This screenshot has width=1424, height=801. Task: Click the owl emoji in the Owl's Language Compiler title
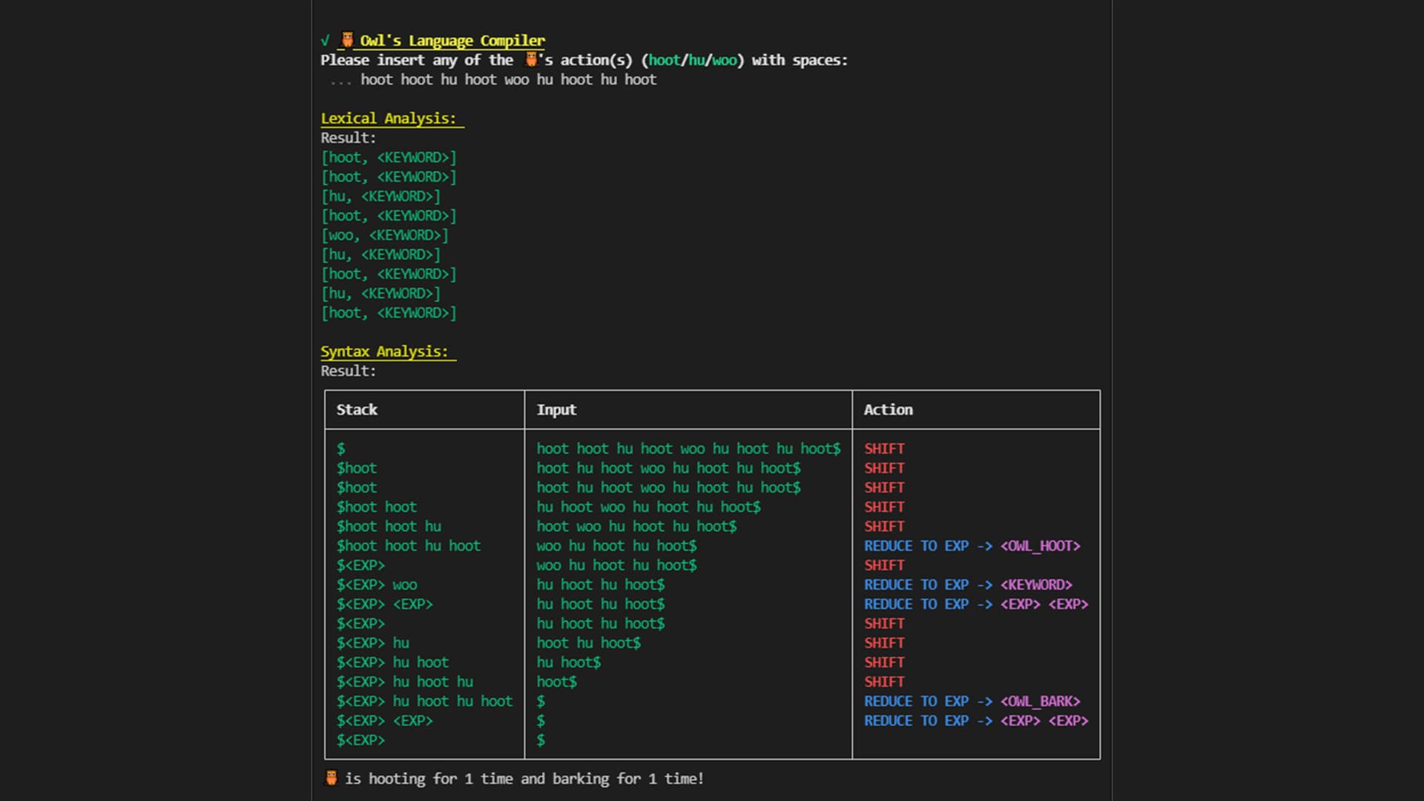(x=347, y=40)
